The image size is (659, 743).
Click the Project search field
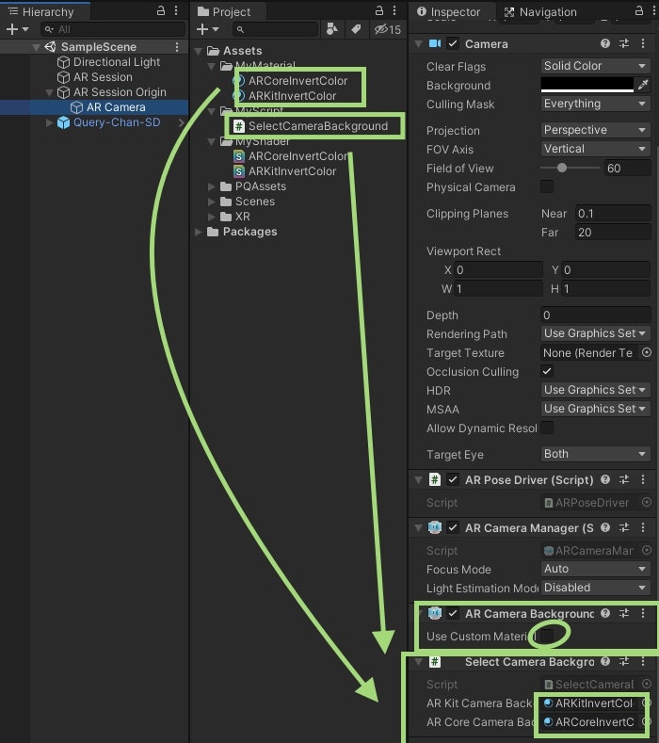[275, 29]
